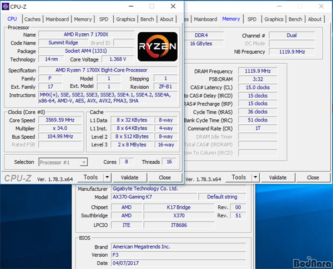The image size is (333, 269).
Task: Click the processor Name field AMD Ryzen 7 1700X
Action: point(86,34)
